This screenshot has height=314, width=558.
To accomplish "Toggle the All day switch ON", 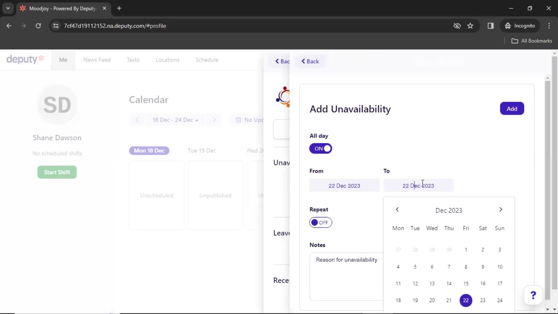I will point(321,149).
